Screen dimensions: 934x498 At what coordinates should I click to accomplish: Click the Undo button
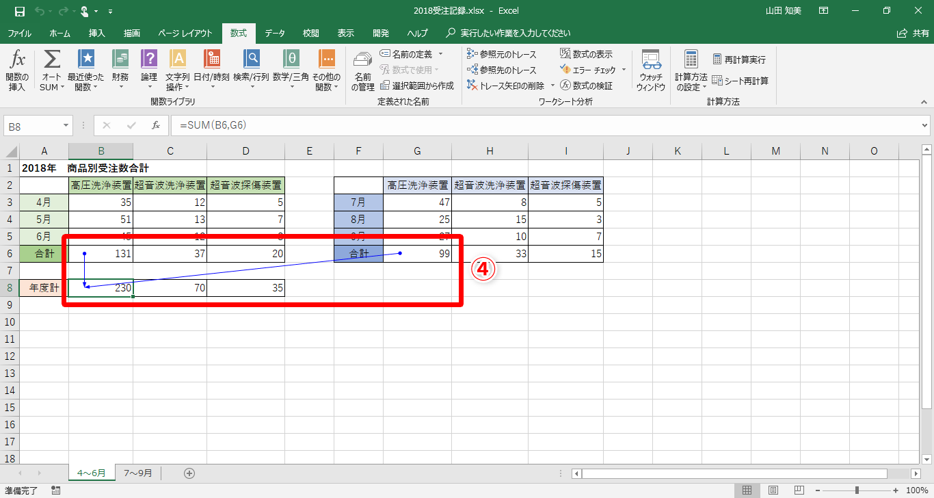click(x=40, y=12)
